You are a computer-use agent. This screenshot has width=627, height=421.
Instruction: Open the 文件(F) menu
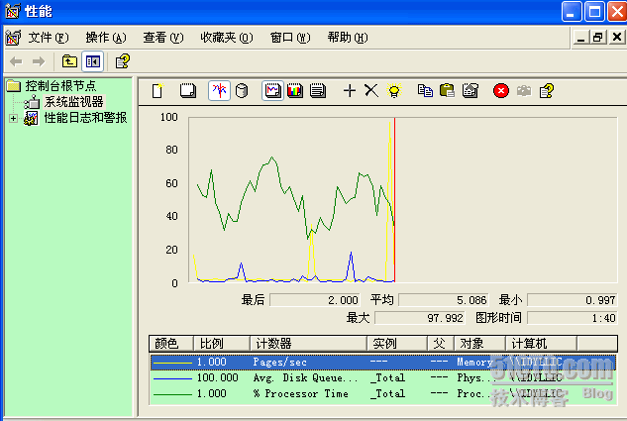(49, 38)
